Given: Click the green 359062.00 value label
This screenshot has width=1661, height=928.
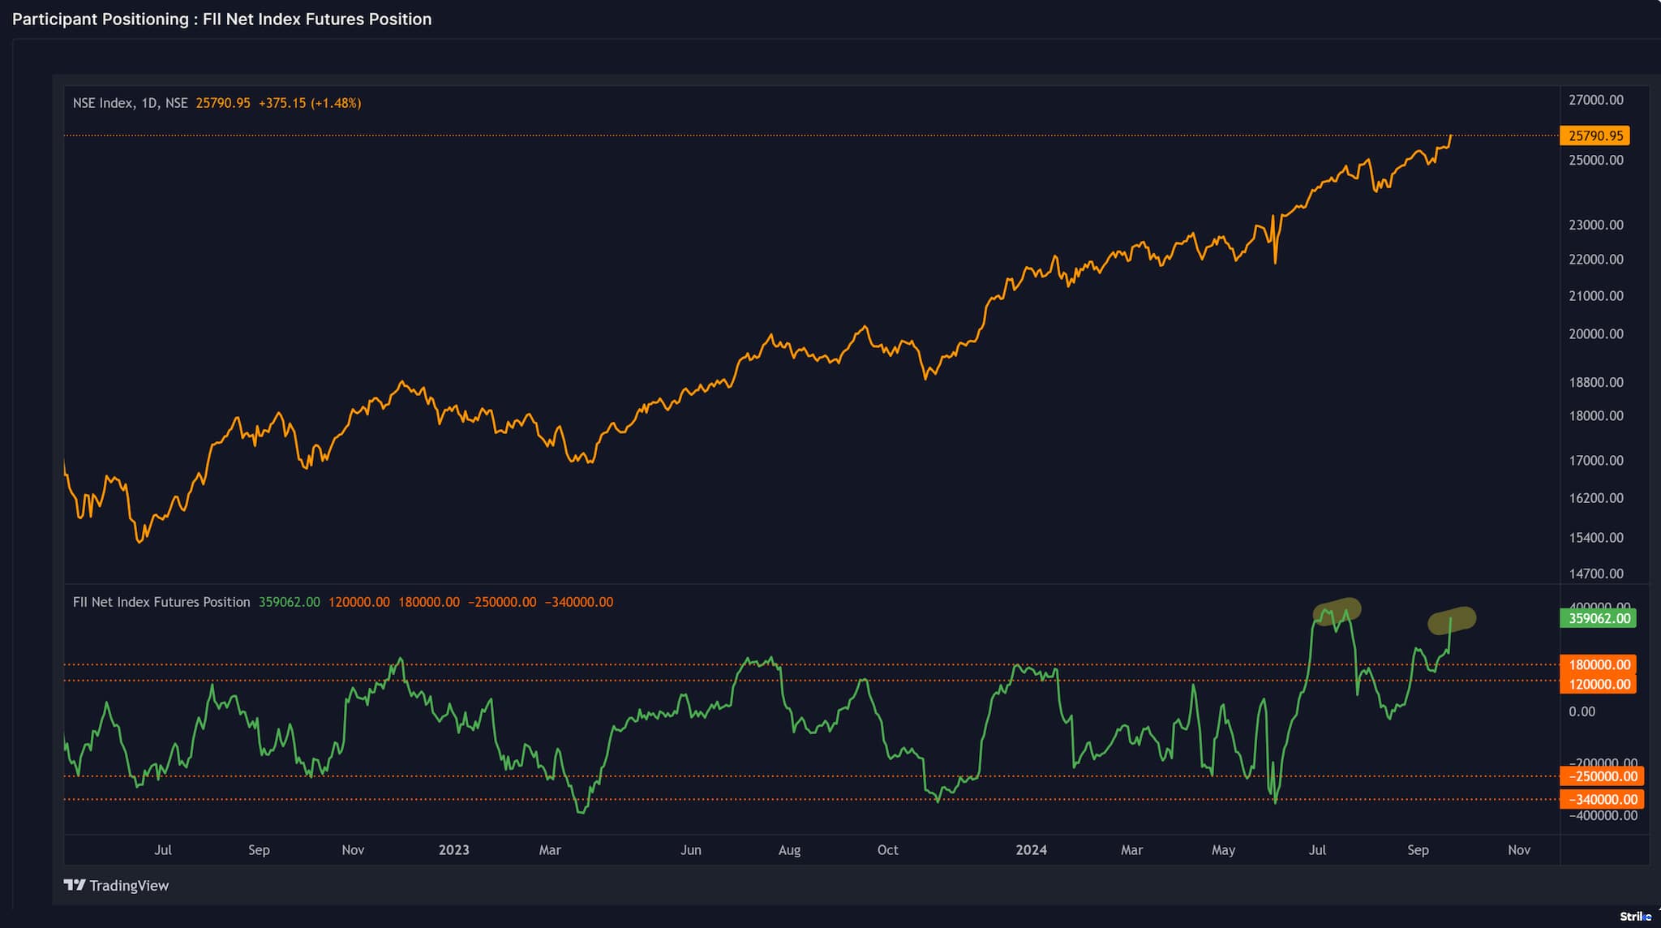Looking at the screenshot, I should click(x=1597, y=618).
